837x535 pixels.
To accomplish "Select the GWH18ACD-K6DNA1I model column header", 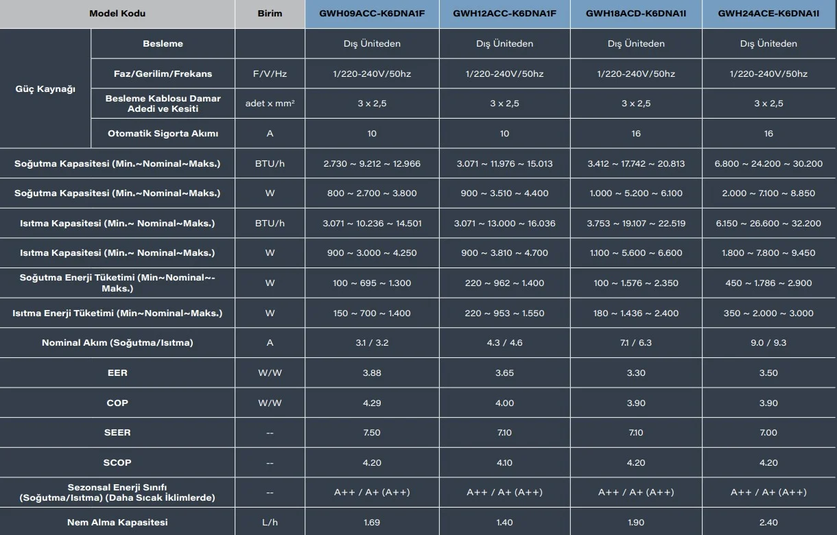I will (636, 14).
